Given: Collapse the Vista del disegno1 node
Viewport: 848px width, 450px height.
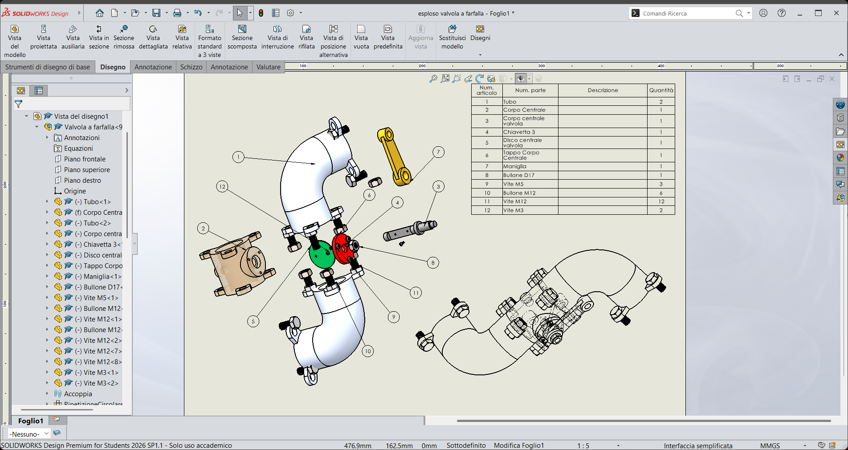Looking at the screenshot, I should 26,116.
